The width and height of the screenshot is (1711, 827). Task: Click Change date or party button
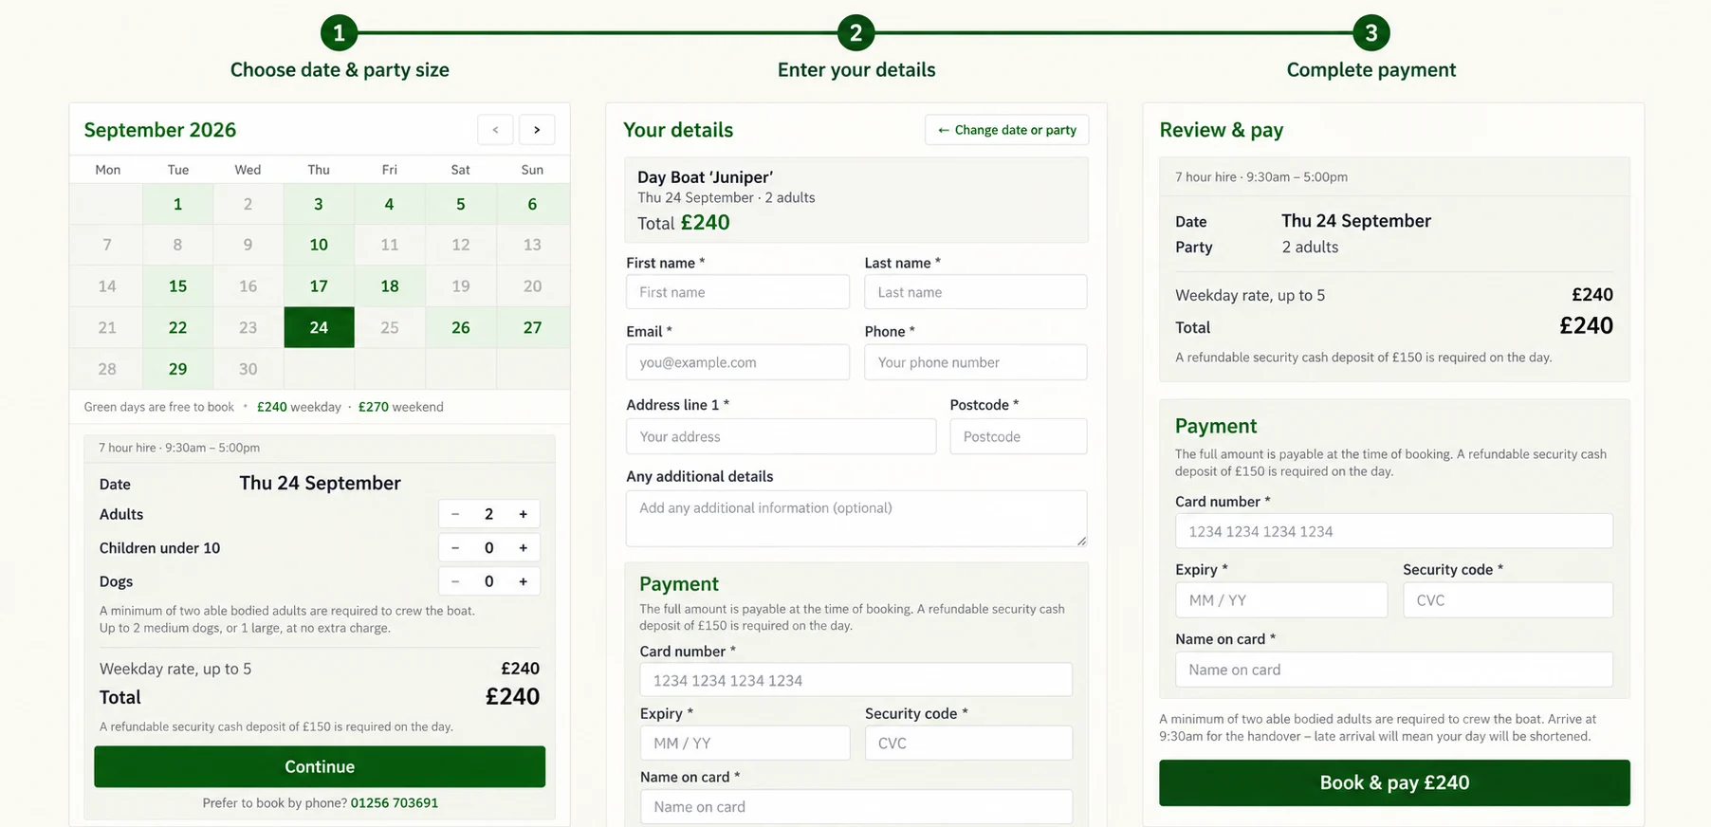tap(1006, 130)
